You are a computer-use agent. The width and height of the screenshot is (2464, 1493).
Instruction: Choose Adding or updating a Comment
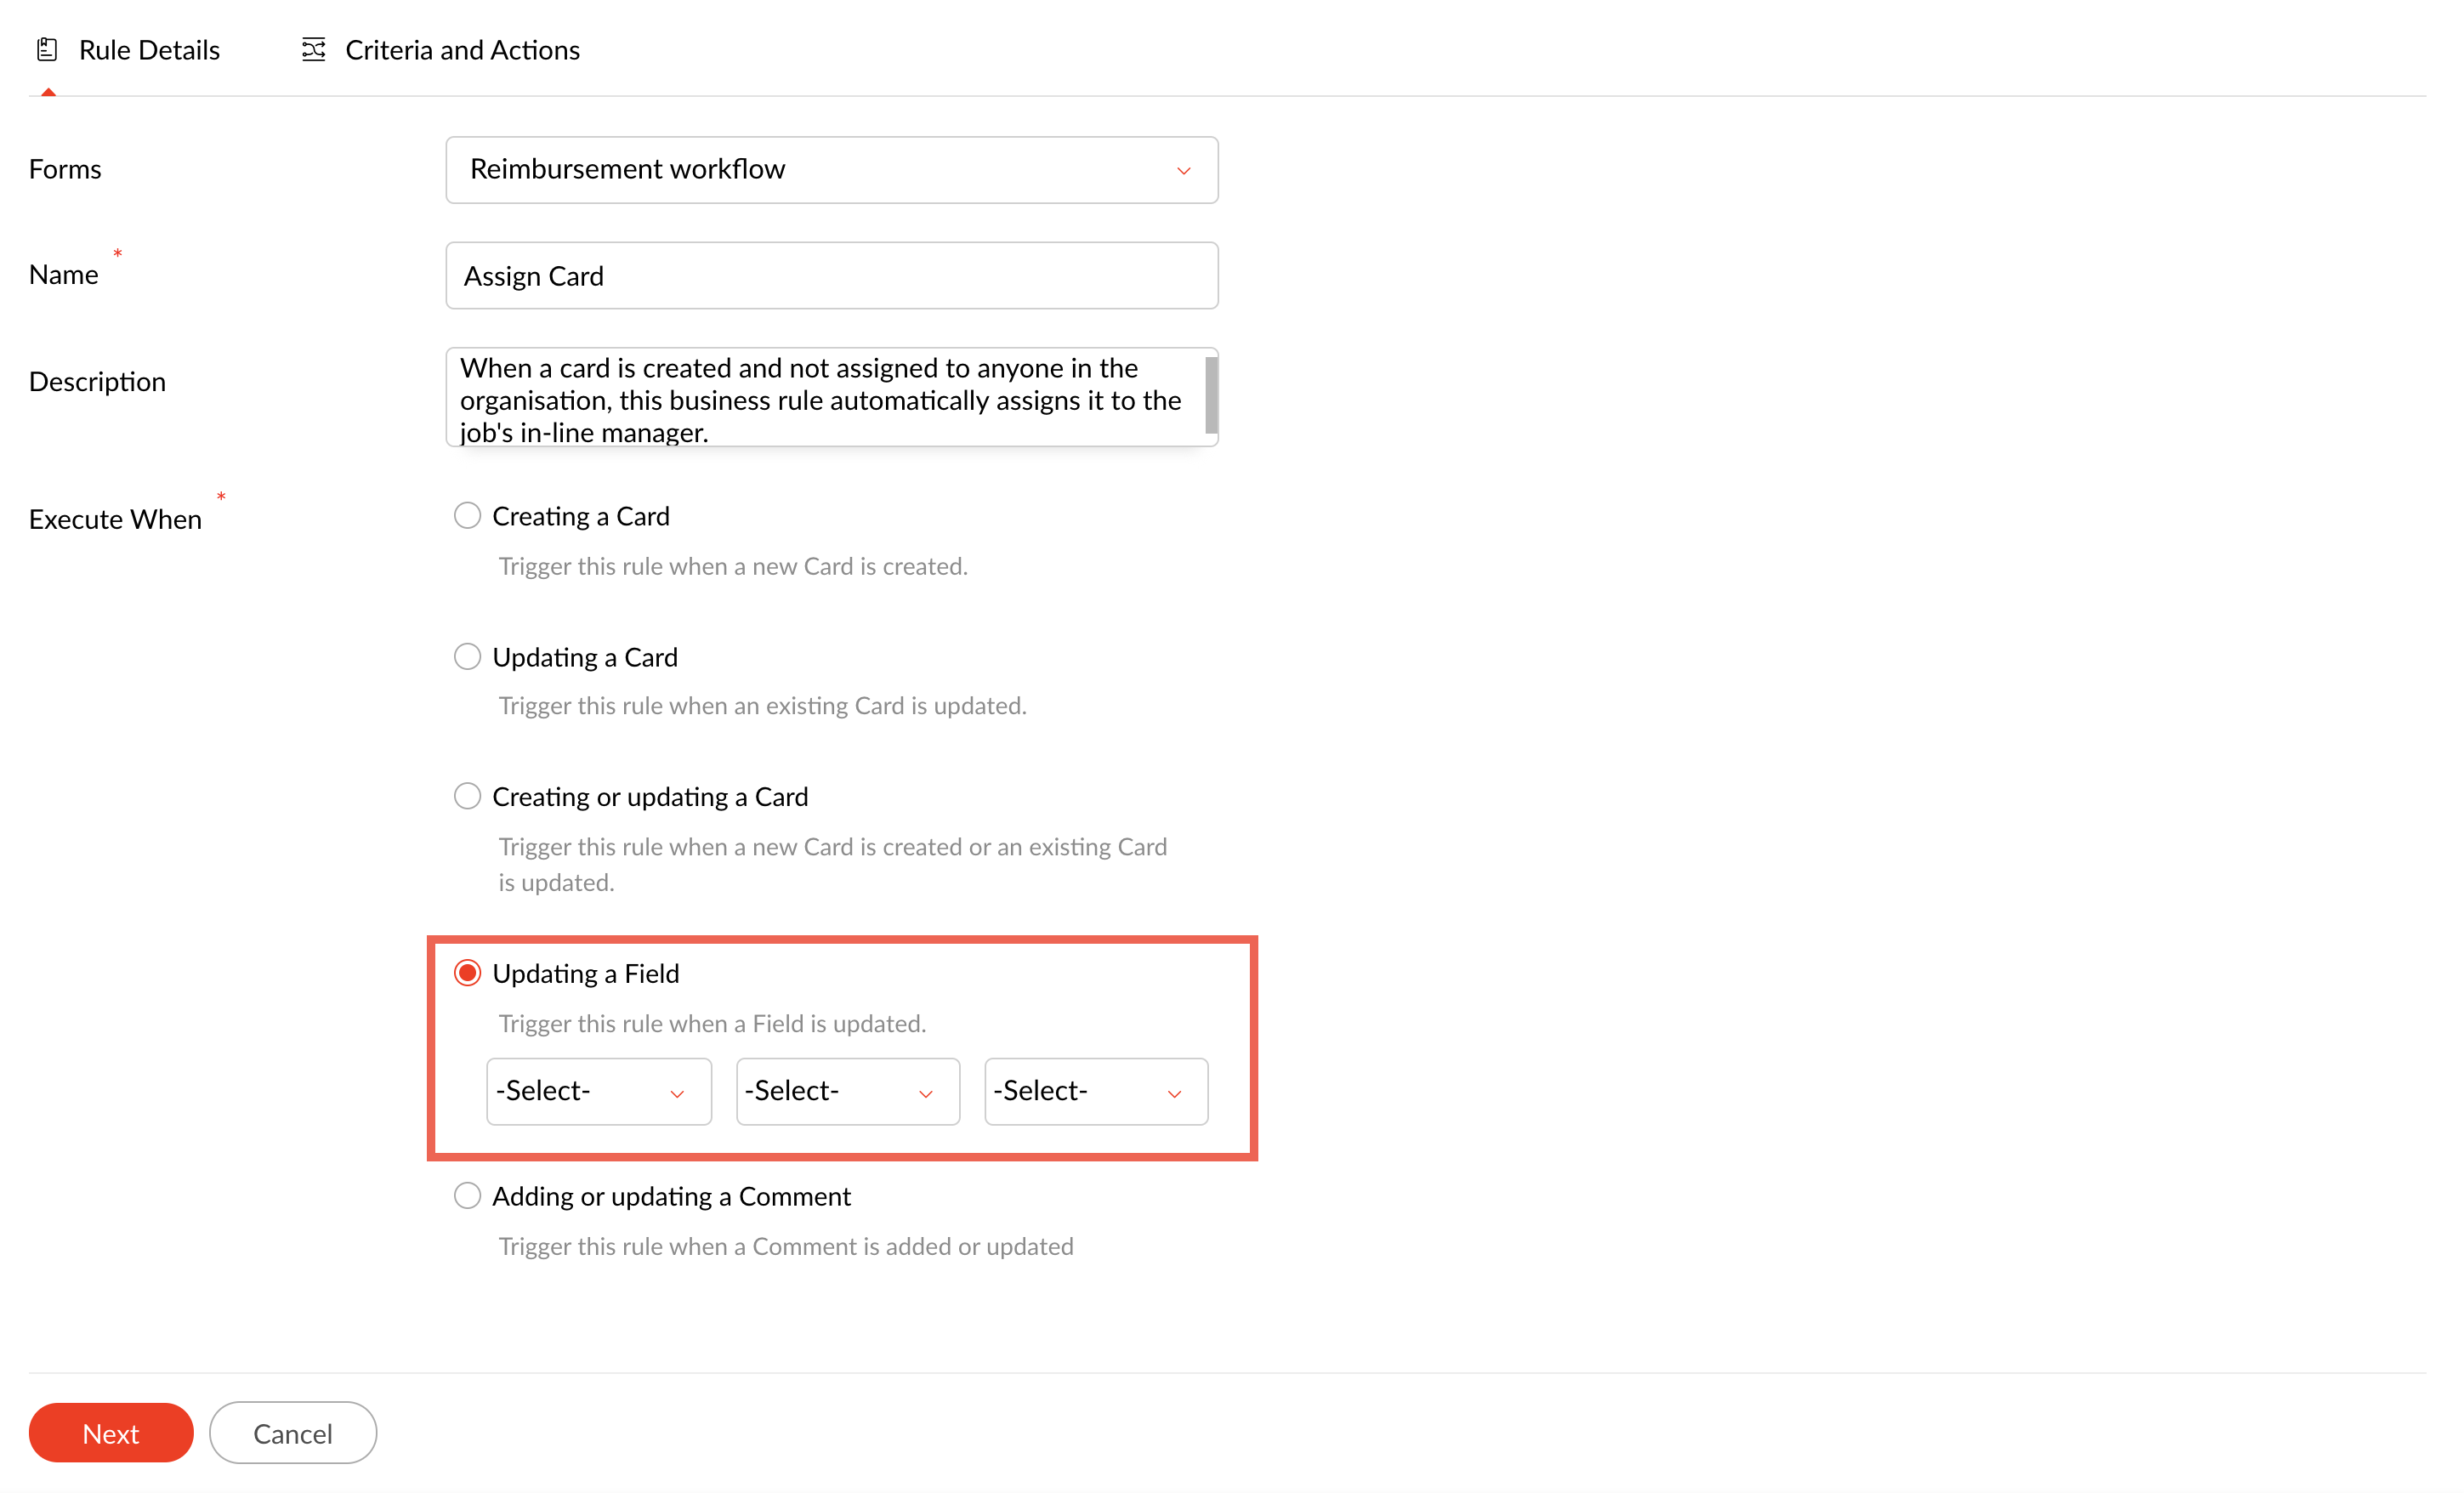(467, 1196)
